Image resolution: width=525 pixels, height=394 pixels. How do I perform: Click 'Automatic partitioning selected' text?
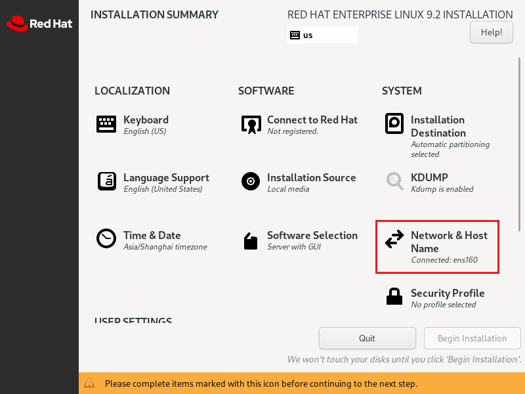(x=450, y=149)
